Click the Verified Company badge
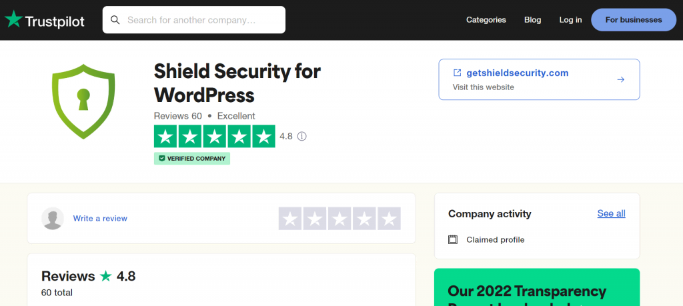The image size is (683, 306). [192, 159]
